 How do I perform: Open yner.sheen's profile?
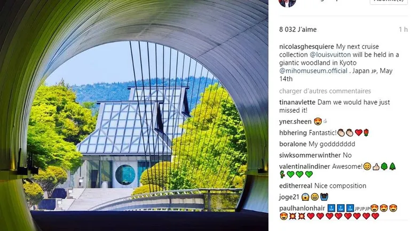(x=295, y=121)
